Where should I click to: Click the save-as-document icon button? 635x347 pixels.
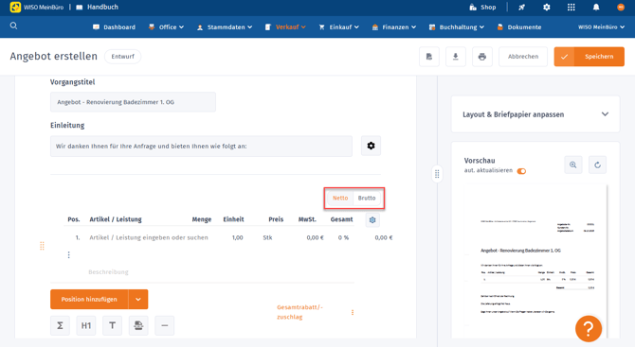(429, 57)
